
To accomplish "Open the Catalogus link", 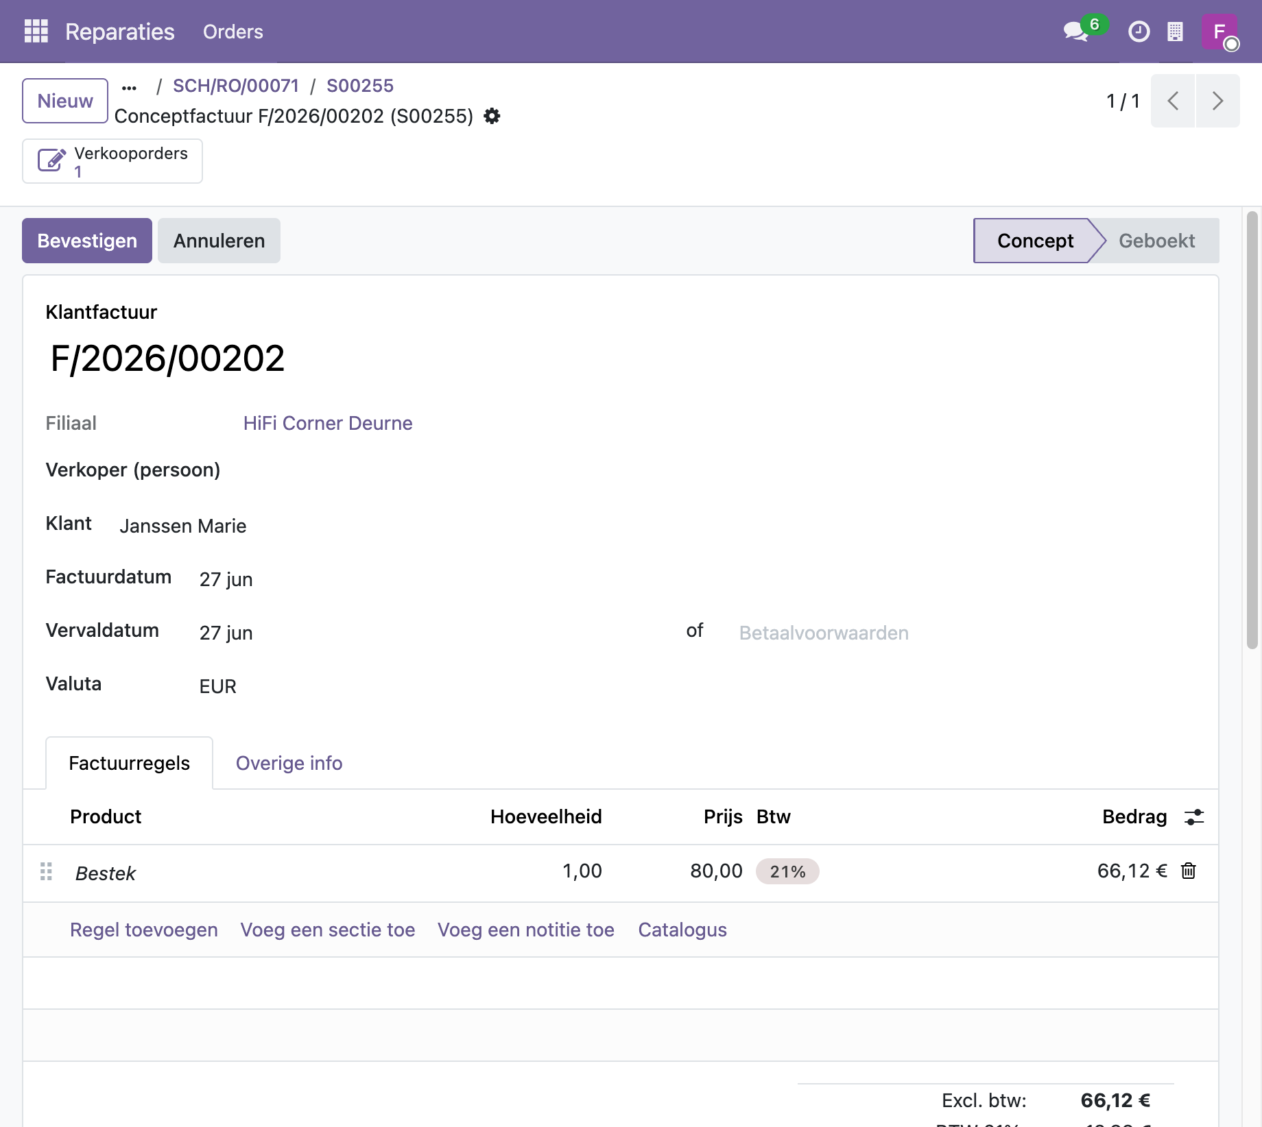I will point(682,930).
